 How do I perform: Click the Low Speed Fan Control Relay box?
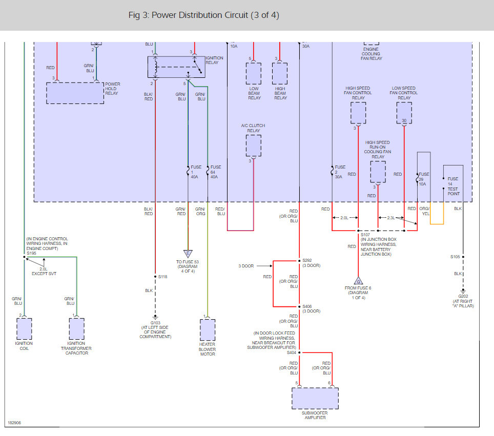[x=404, y=113]
